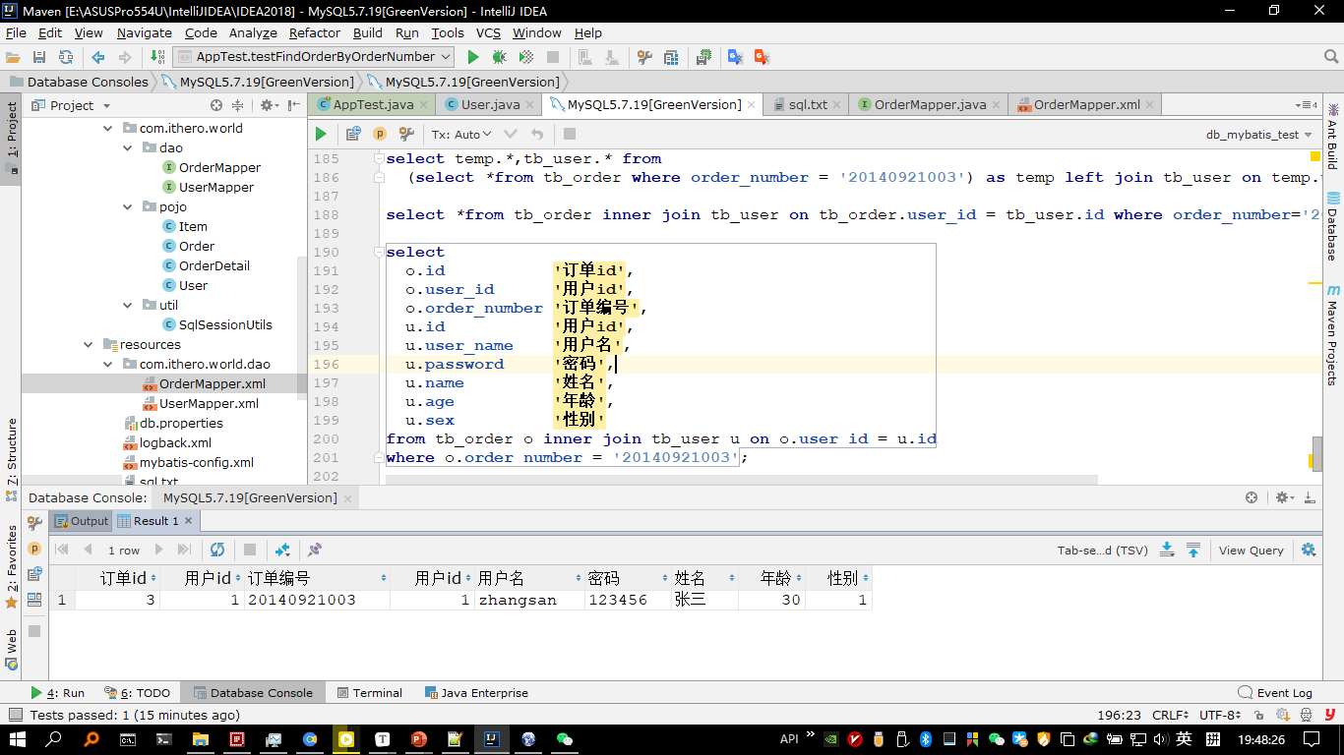The width and height of the screenshot is (1344, 755).
Task: Navigate back with the blue left arrow
Action: [98, 57]
